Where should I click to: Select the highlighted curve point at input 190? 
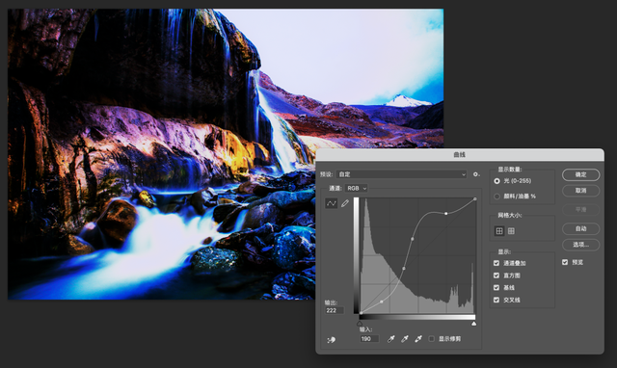(445, 214)
